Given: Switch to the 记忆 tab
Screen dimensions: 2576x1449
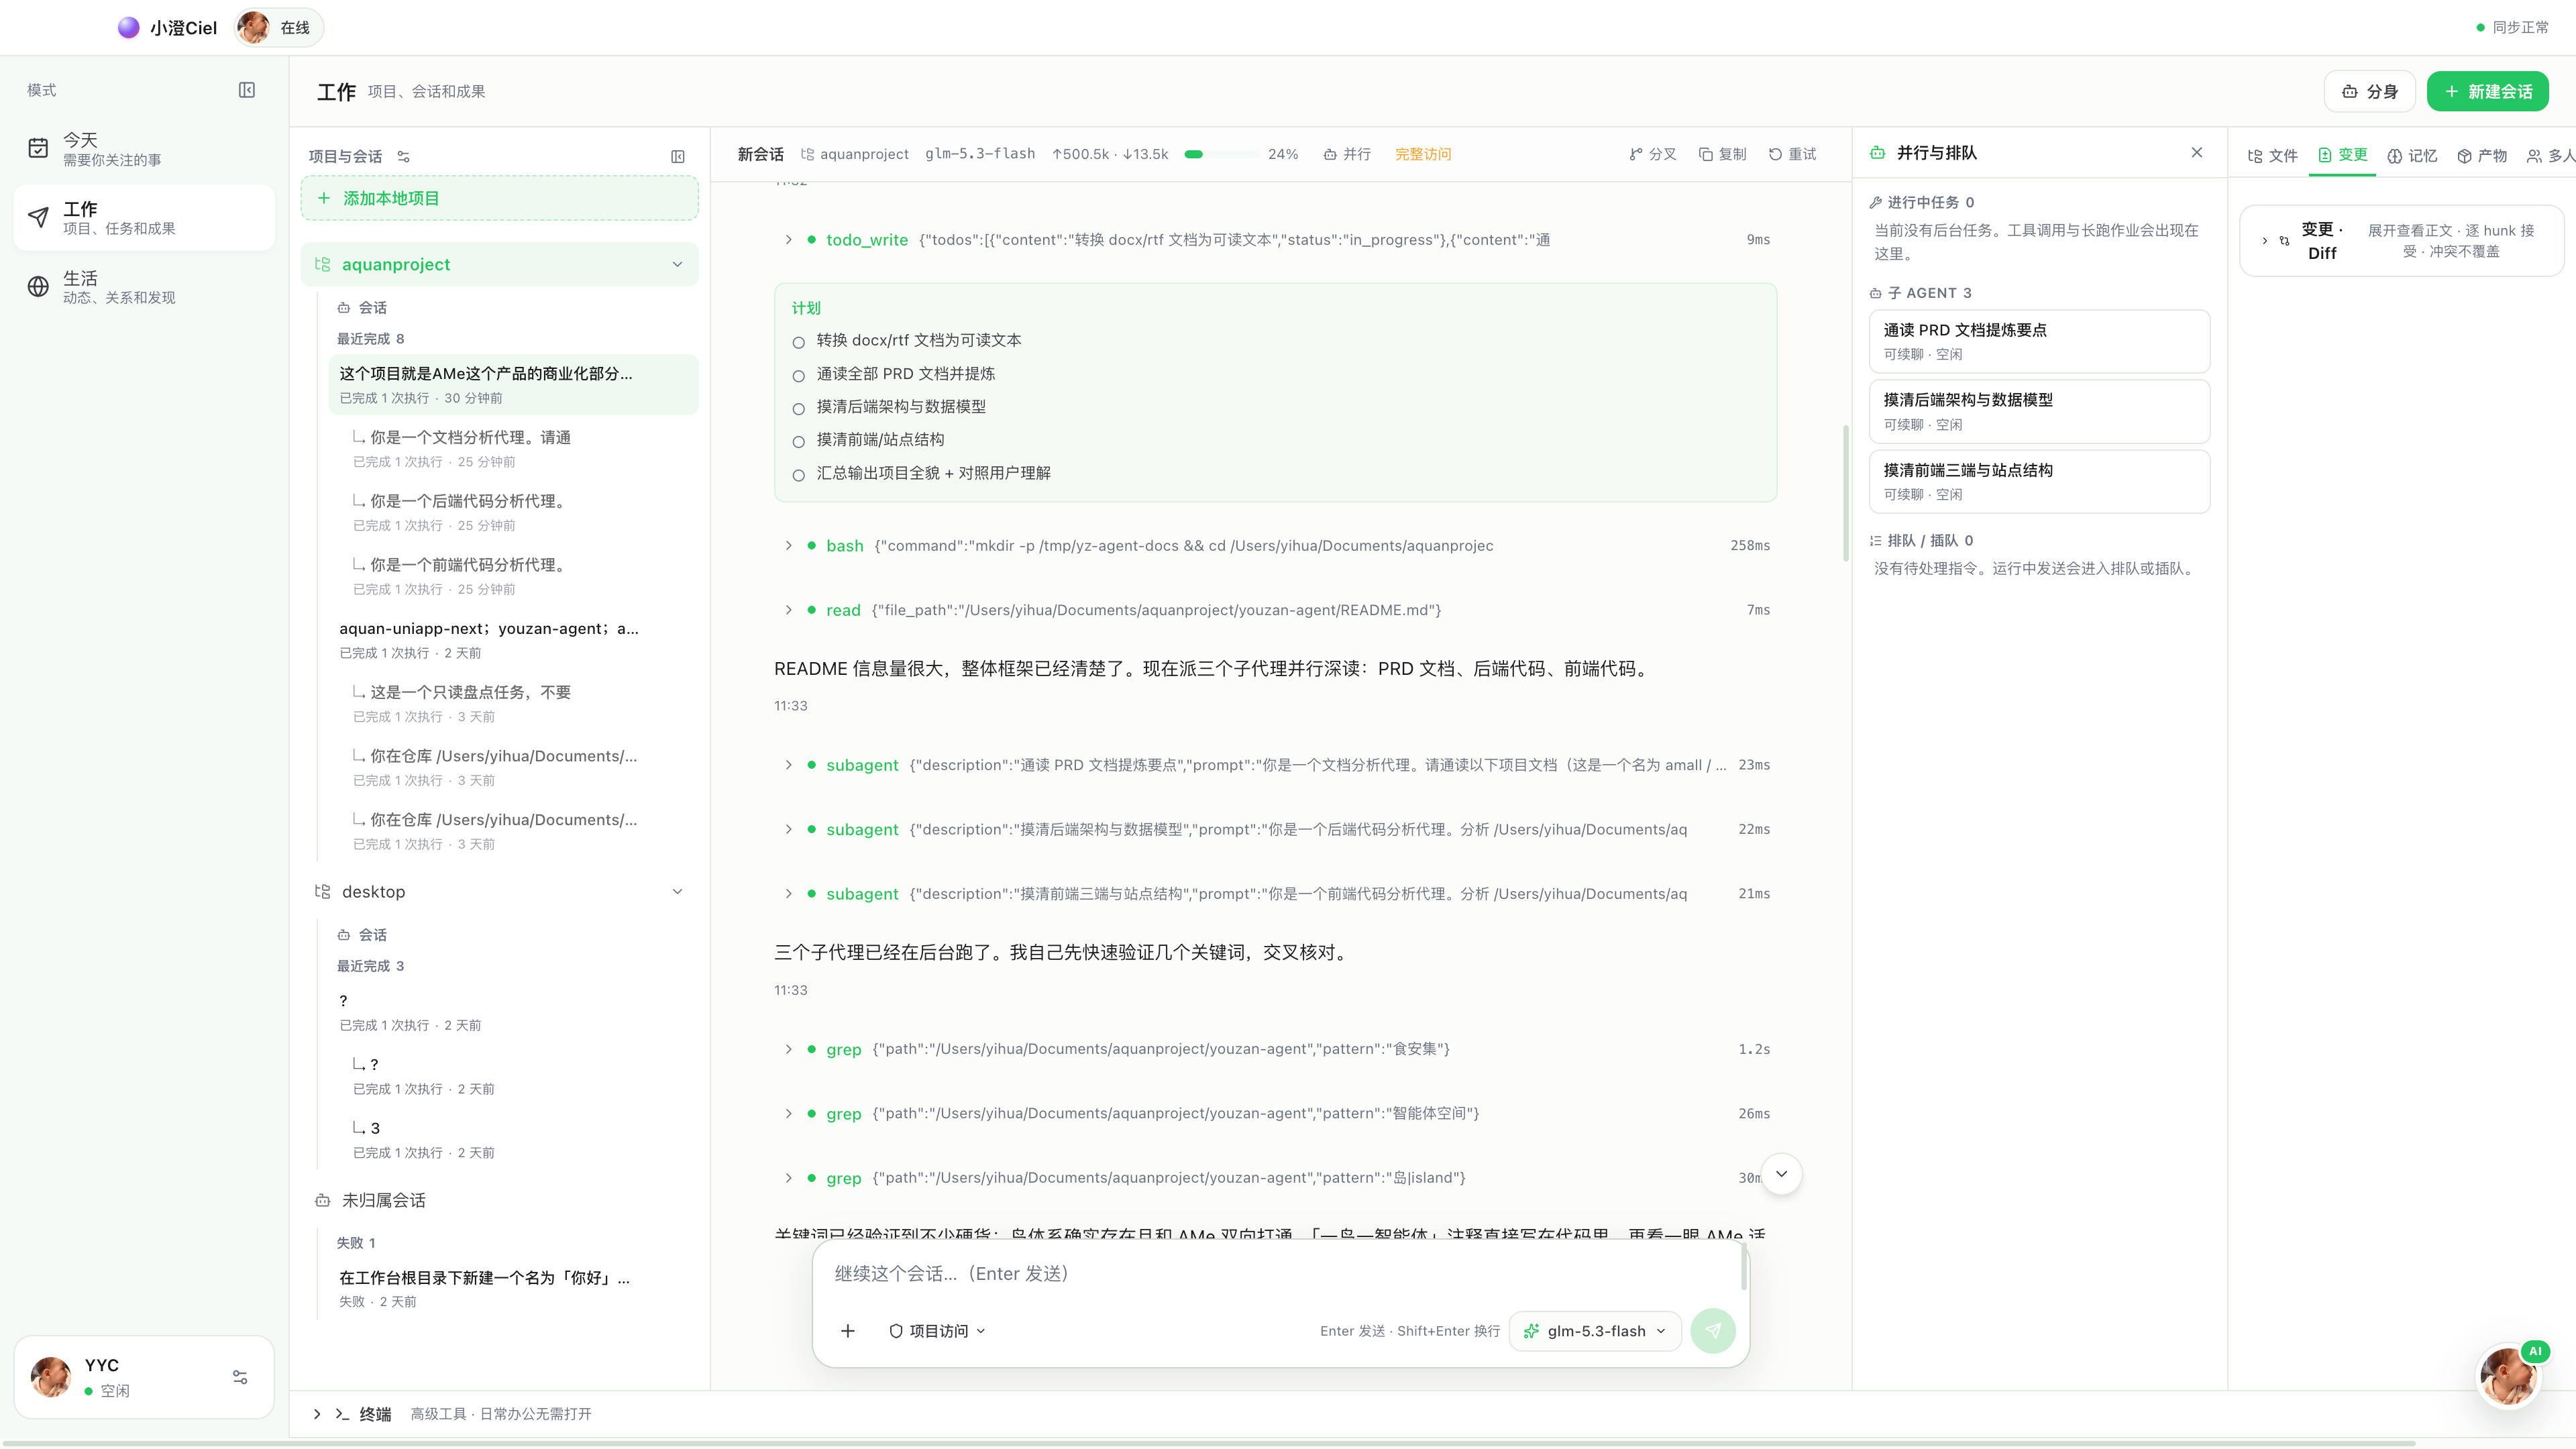Looking at the screenshot, I should 2412,155.
